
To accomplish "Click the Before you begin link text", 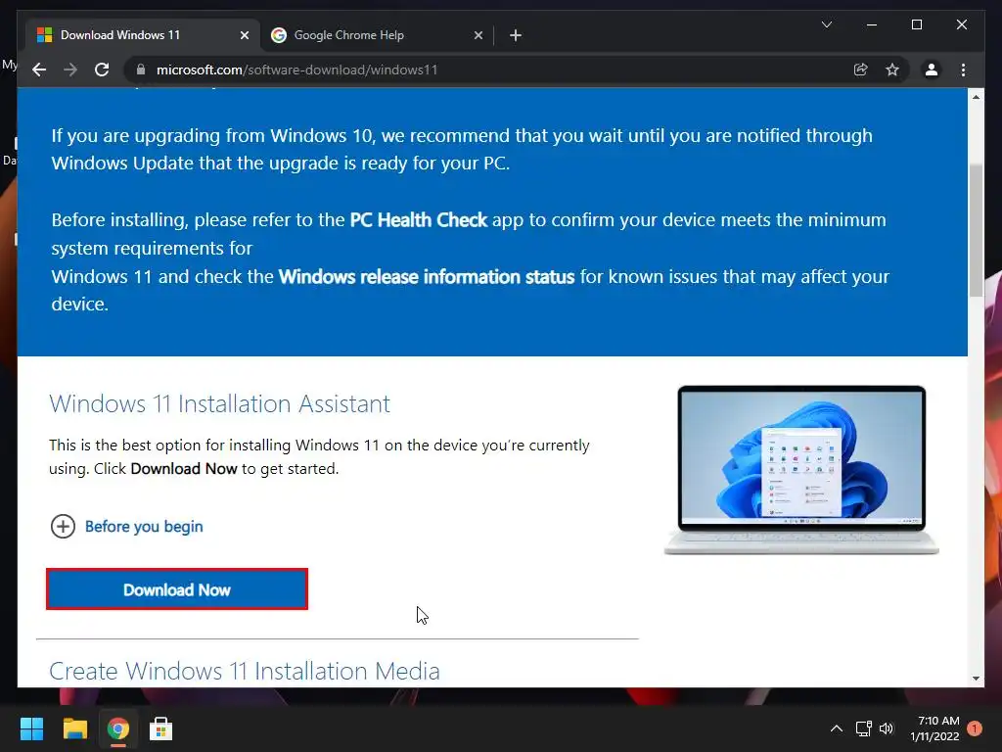I will click(x=144, y=526).
